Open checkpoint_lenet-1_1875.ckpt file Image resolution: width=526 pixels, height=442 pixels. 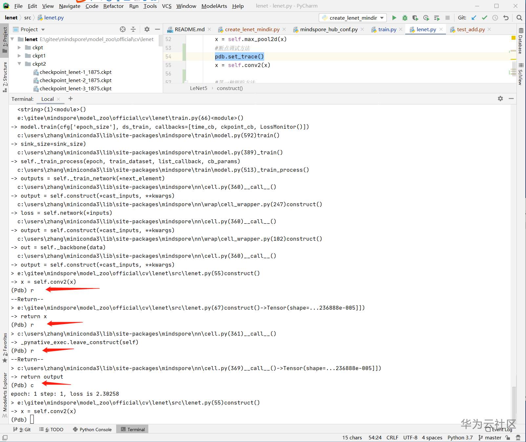[x=75, y=72]
